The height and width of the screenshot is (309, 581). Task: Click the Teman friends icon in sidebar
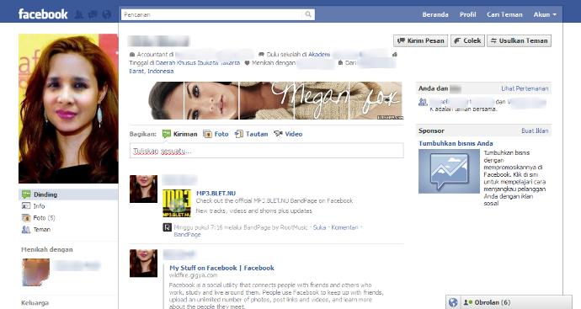point(26,230)
